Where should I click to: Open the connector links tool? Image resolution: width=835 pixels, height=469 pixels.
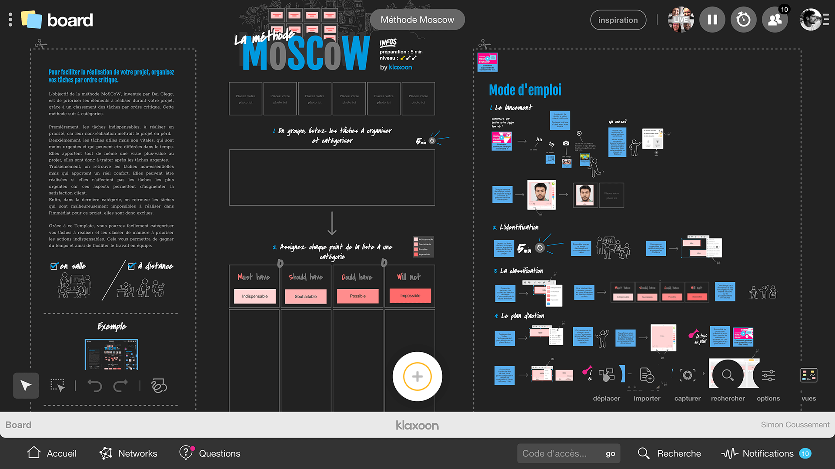tap(159, 386)
